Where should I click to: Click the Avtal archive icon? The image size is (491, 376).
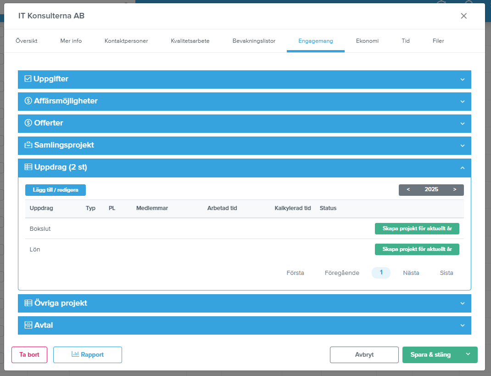point(28,325)
